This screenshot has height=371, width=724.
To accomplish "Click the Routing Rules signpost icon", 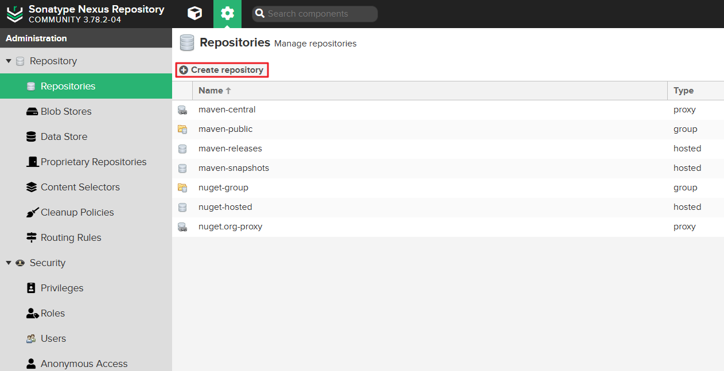I will [x=32, y=237].
